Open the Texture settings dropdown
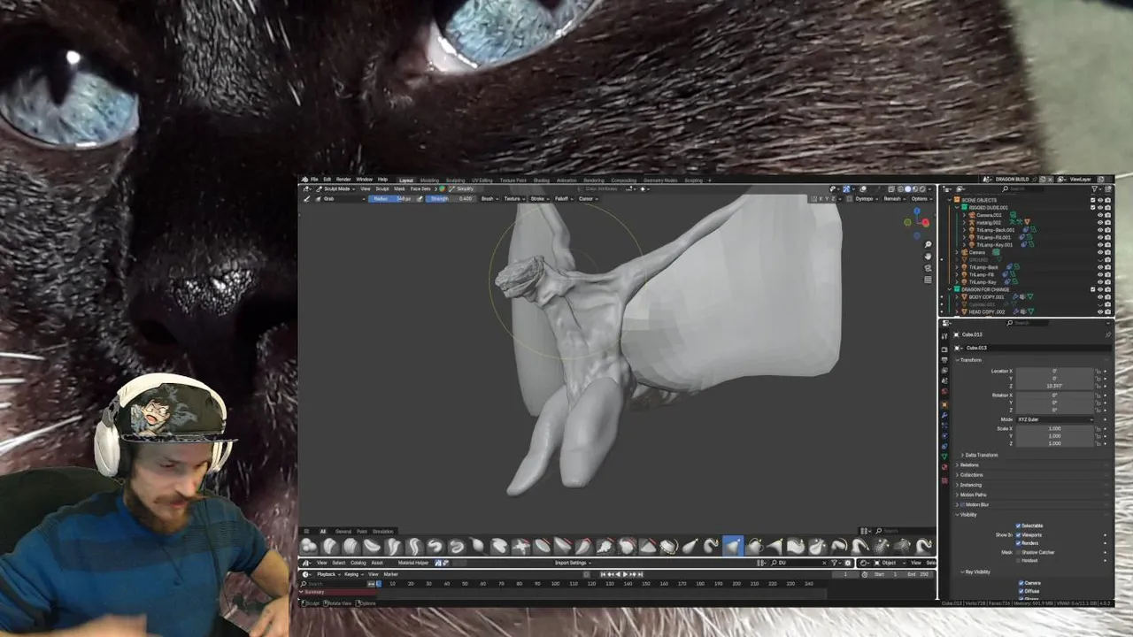 [x=513, y=198]
